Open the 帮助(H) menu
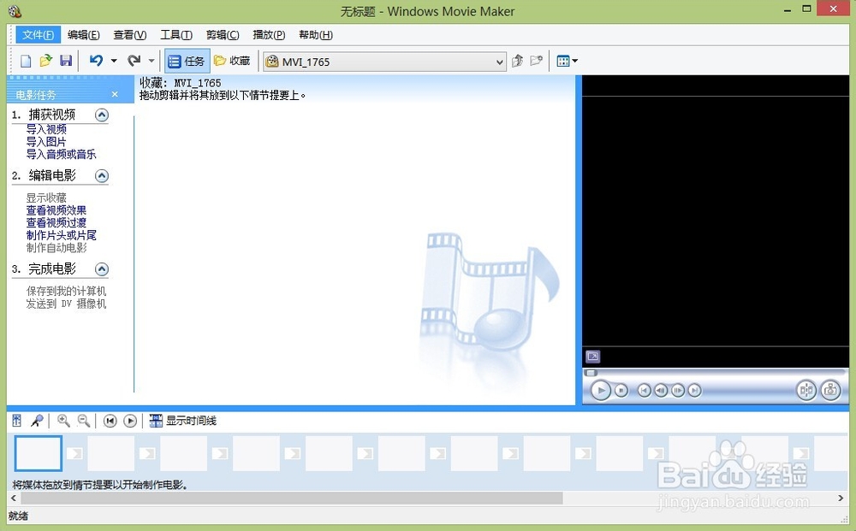Image resolution: width=856 pixels, height=531 pixels. click(316, 35)
